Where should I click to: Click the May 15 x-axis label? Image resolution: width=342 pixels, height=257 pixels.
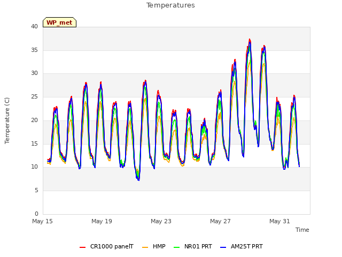pos(42,221)
